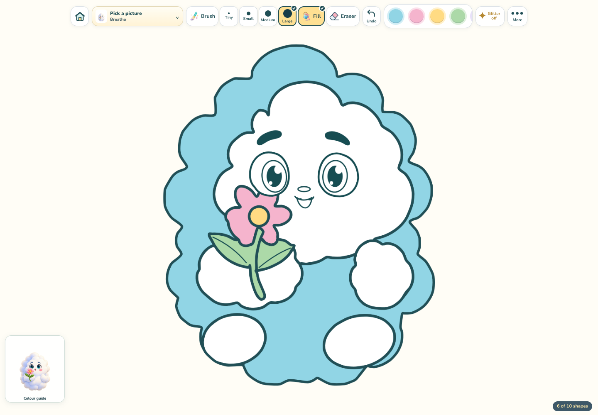Select the Fill tool
The width and height of the screenshot is (598, 415).
pos(311,16)
